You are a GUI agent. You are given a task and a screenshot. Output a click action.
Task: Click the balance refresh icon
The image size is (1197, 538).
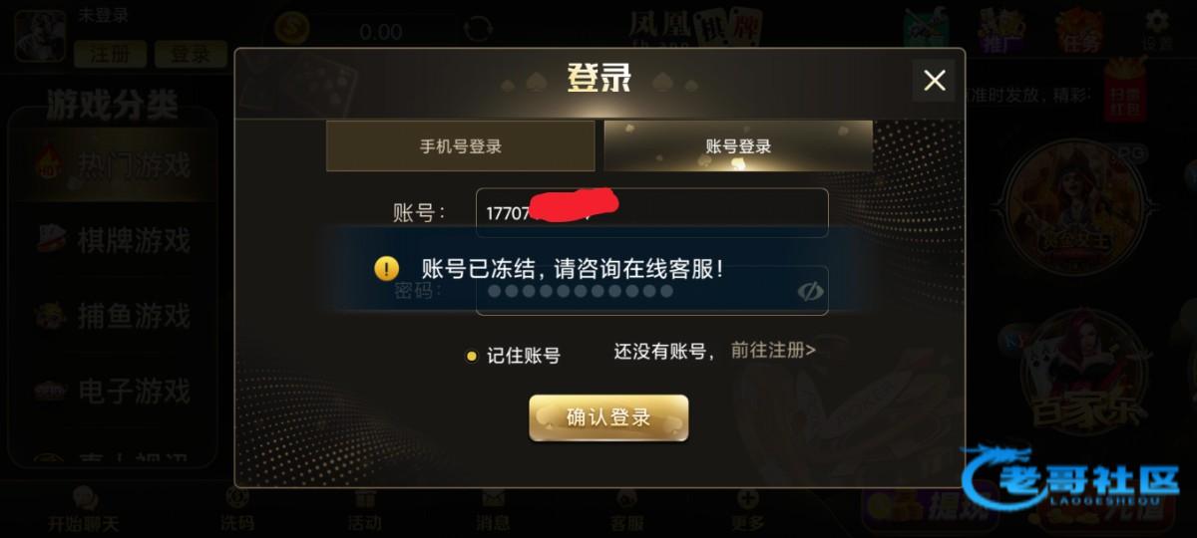tap(479, 29)
